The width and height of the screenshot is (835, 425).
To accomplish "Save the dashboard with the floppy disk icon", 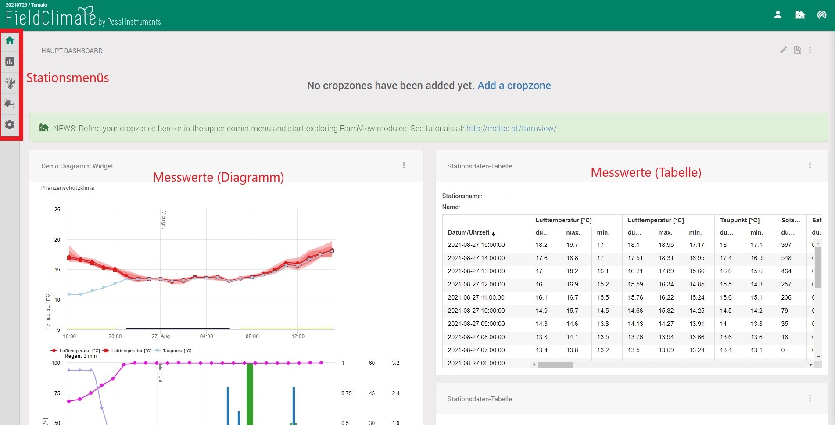I will (x=797, y=50).
